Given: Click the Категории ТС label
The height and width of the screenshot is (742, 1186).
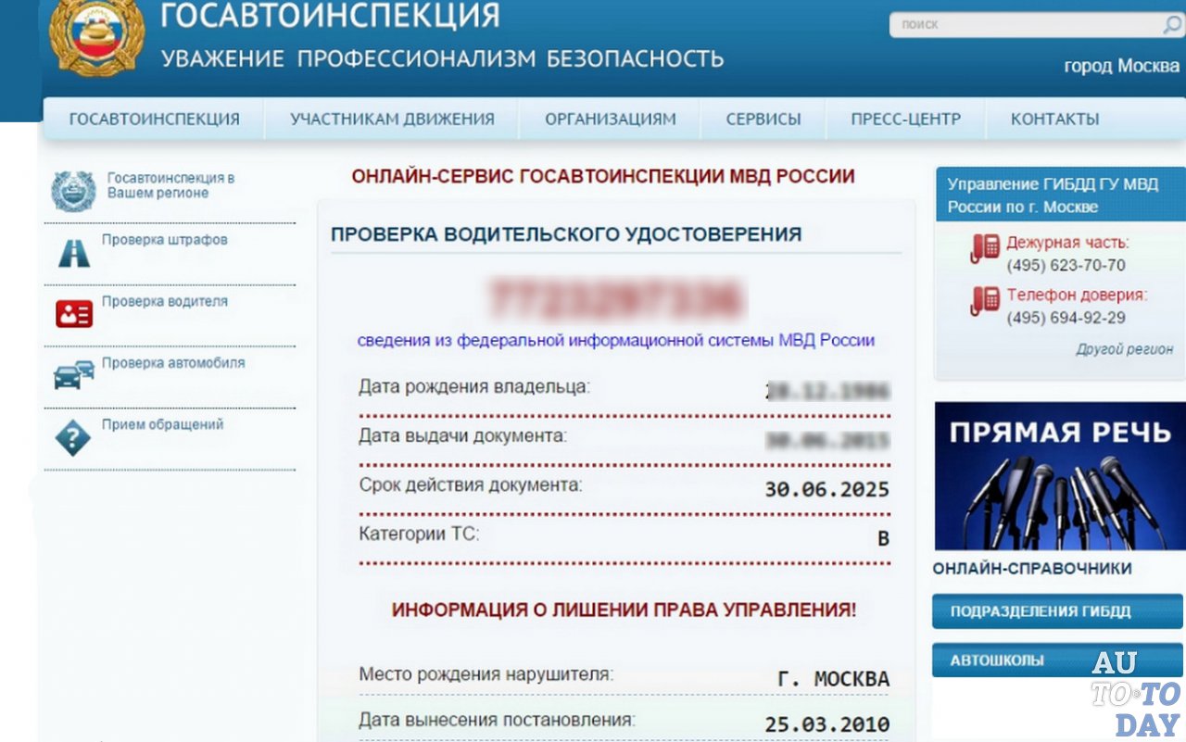Looking at the screenshot, I should coord(419,534).
